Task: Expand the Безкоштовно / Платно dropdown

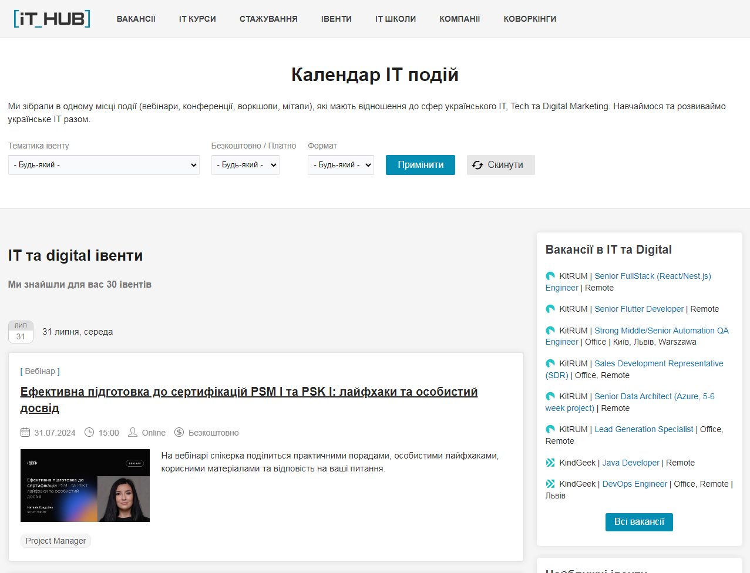Action: [x=245, y=165]
